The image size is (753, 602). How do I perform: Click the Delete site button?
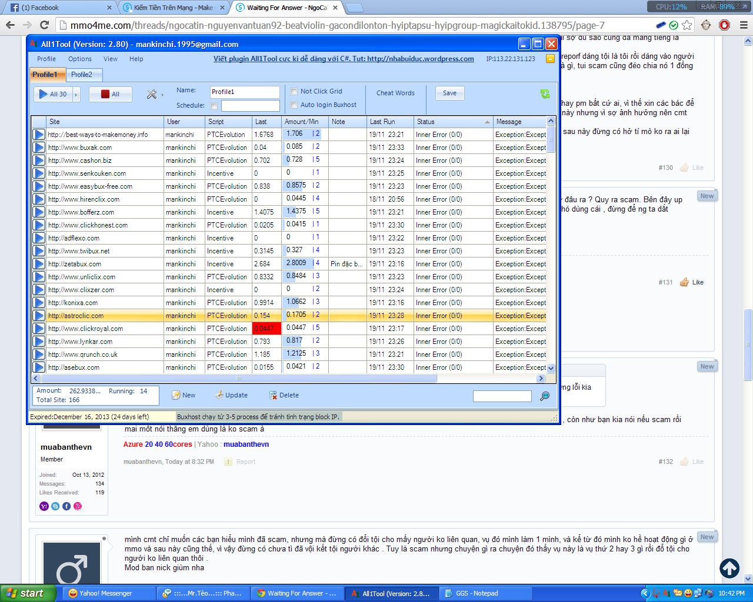pos(284,395)
